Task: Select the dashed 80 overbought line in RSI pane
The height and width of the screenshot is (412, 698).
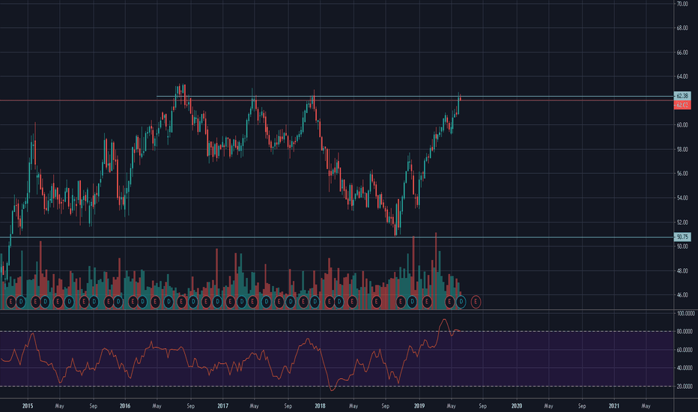Action: (x=336, y=331)
